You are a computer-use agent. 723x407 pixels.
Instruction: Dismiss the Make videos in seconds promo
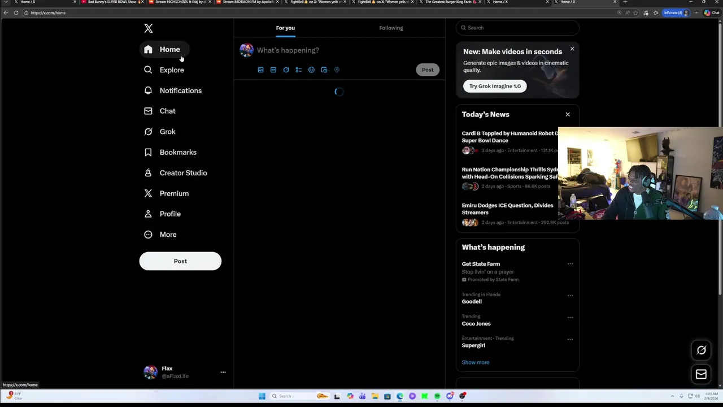(572, 49)
